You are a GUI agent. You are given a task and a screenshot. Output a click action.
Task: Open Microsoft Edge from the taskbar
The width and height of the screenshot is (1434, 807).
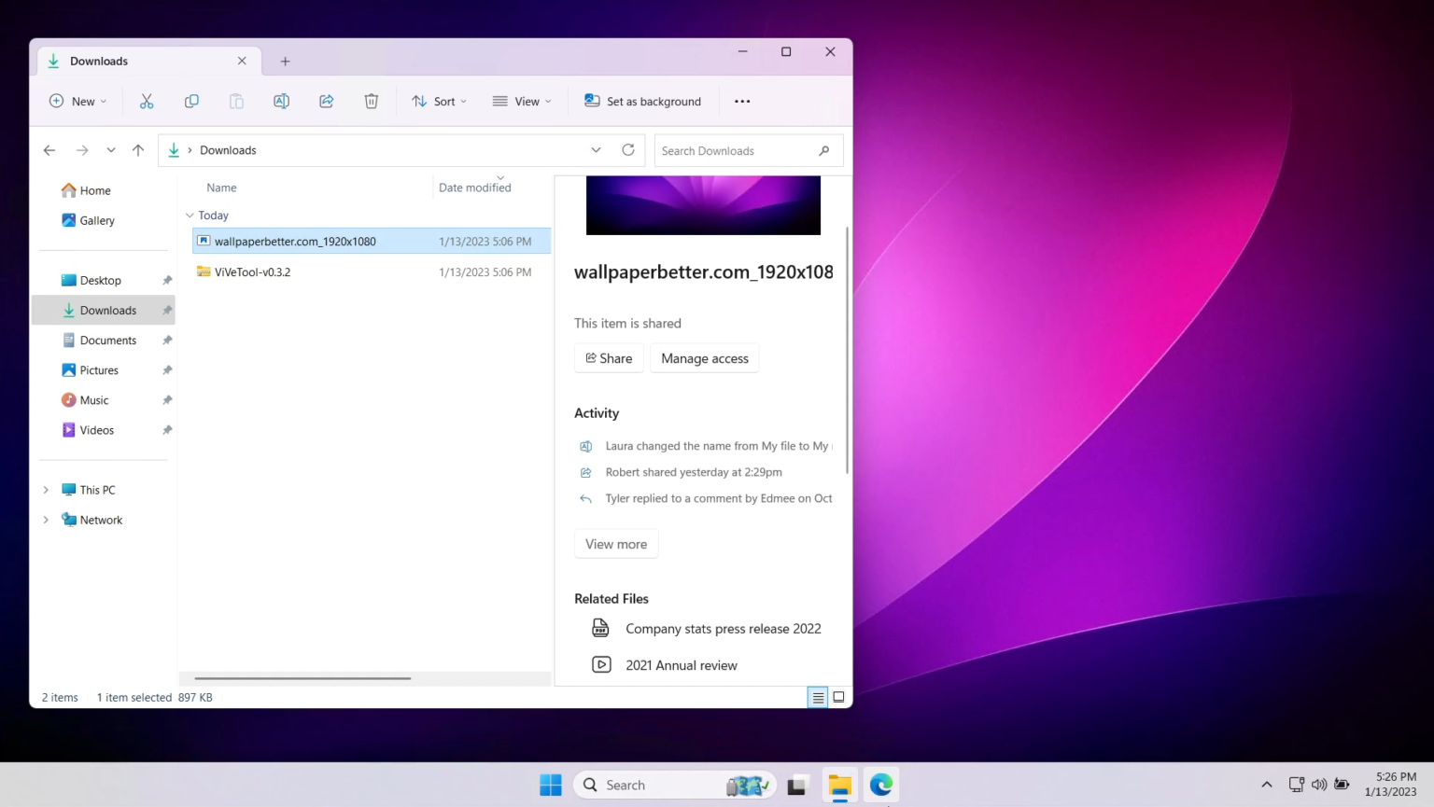tap(880, 785)
